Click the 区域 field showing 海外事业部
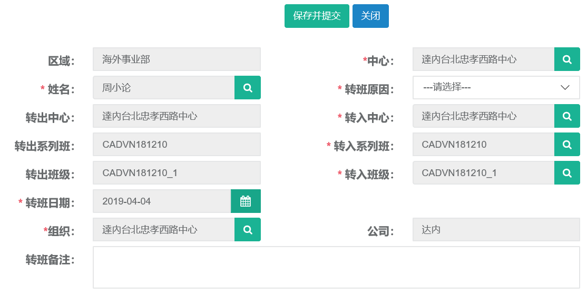The width and height of the screenshot is (587, 296). coord(177,59)
